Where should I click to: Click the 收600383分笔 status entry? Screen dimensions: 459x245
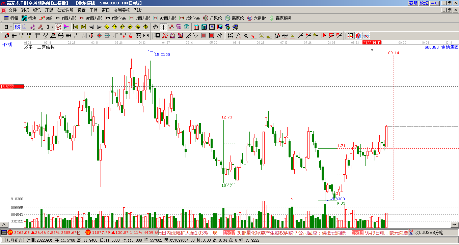click(429, 232)
